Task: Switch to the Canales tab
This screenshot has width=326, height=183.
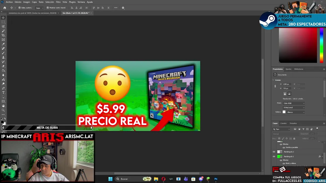Action: (x=283, y=123)
